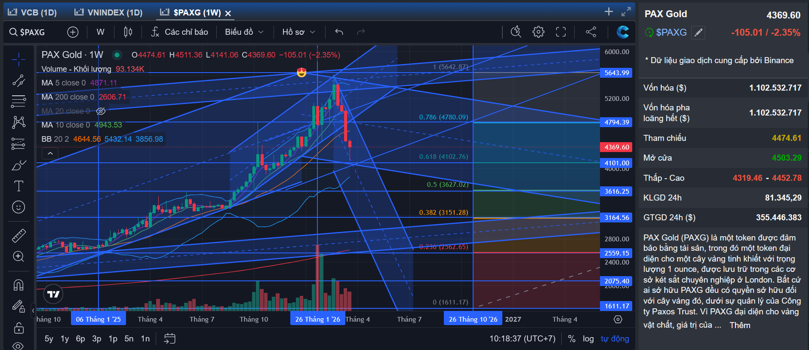This screenshot has height=350, width=809.
Task: Expand description with Thêm link
Action: click(x=740, y=326)
